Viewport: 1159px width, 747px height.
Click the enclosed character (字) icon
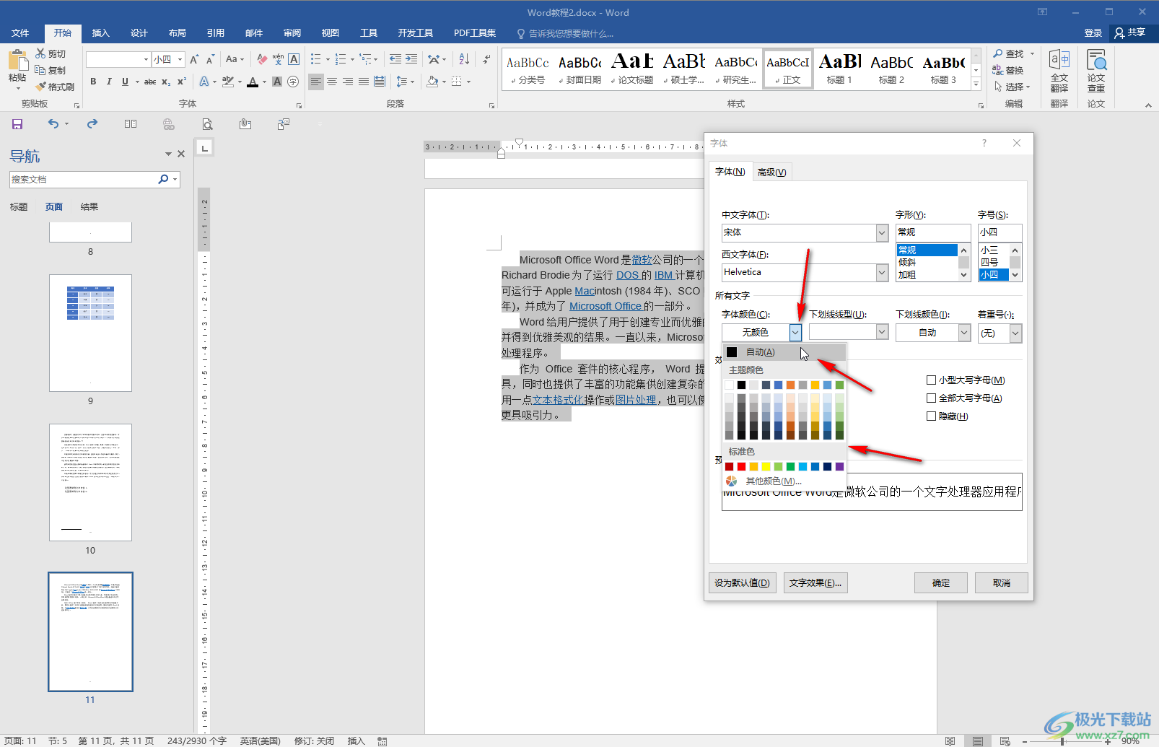293,82
